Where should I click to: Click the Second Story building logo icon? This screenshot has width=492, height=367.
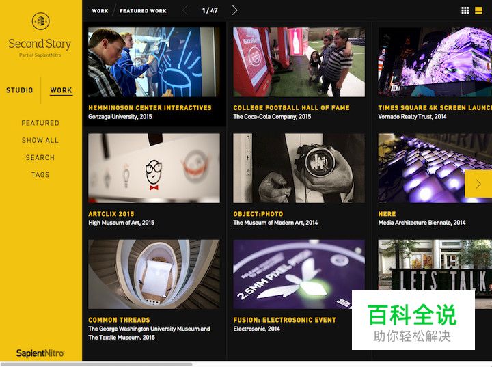(41, 21)
